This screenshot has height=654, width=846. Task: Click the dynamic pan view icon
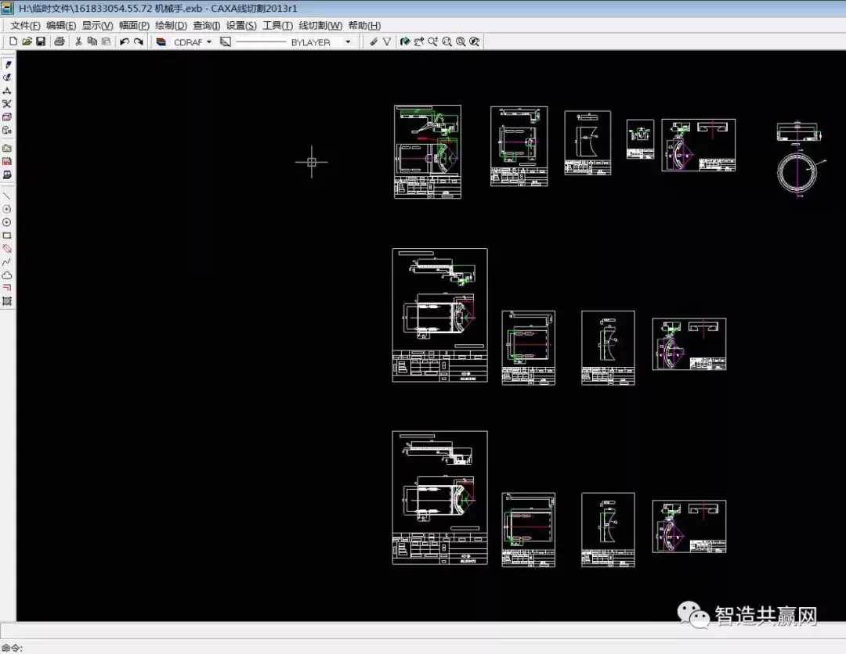click(418, 41)
